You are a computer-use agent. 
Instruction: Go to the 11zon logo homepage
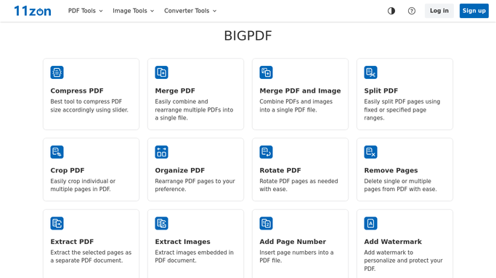click(x=33, y=11)
